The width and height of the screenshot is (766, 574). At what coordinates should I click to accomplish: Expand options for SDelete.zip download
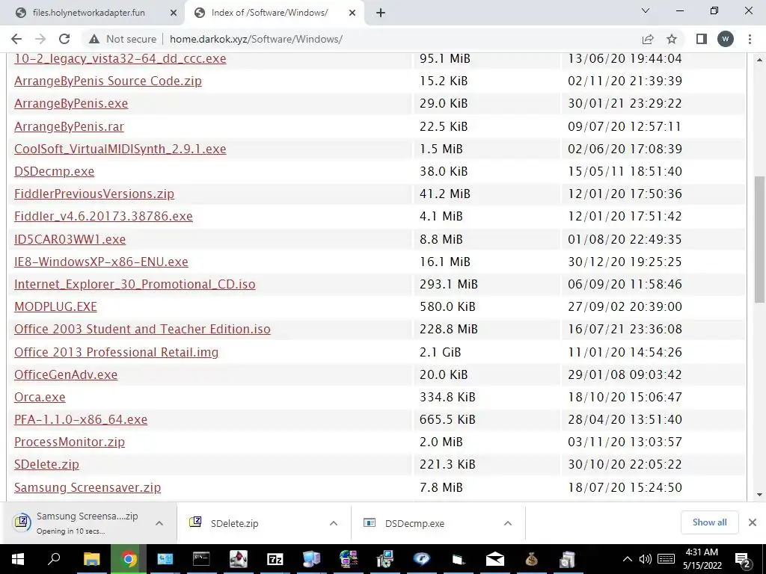334,523
